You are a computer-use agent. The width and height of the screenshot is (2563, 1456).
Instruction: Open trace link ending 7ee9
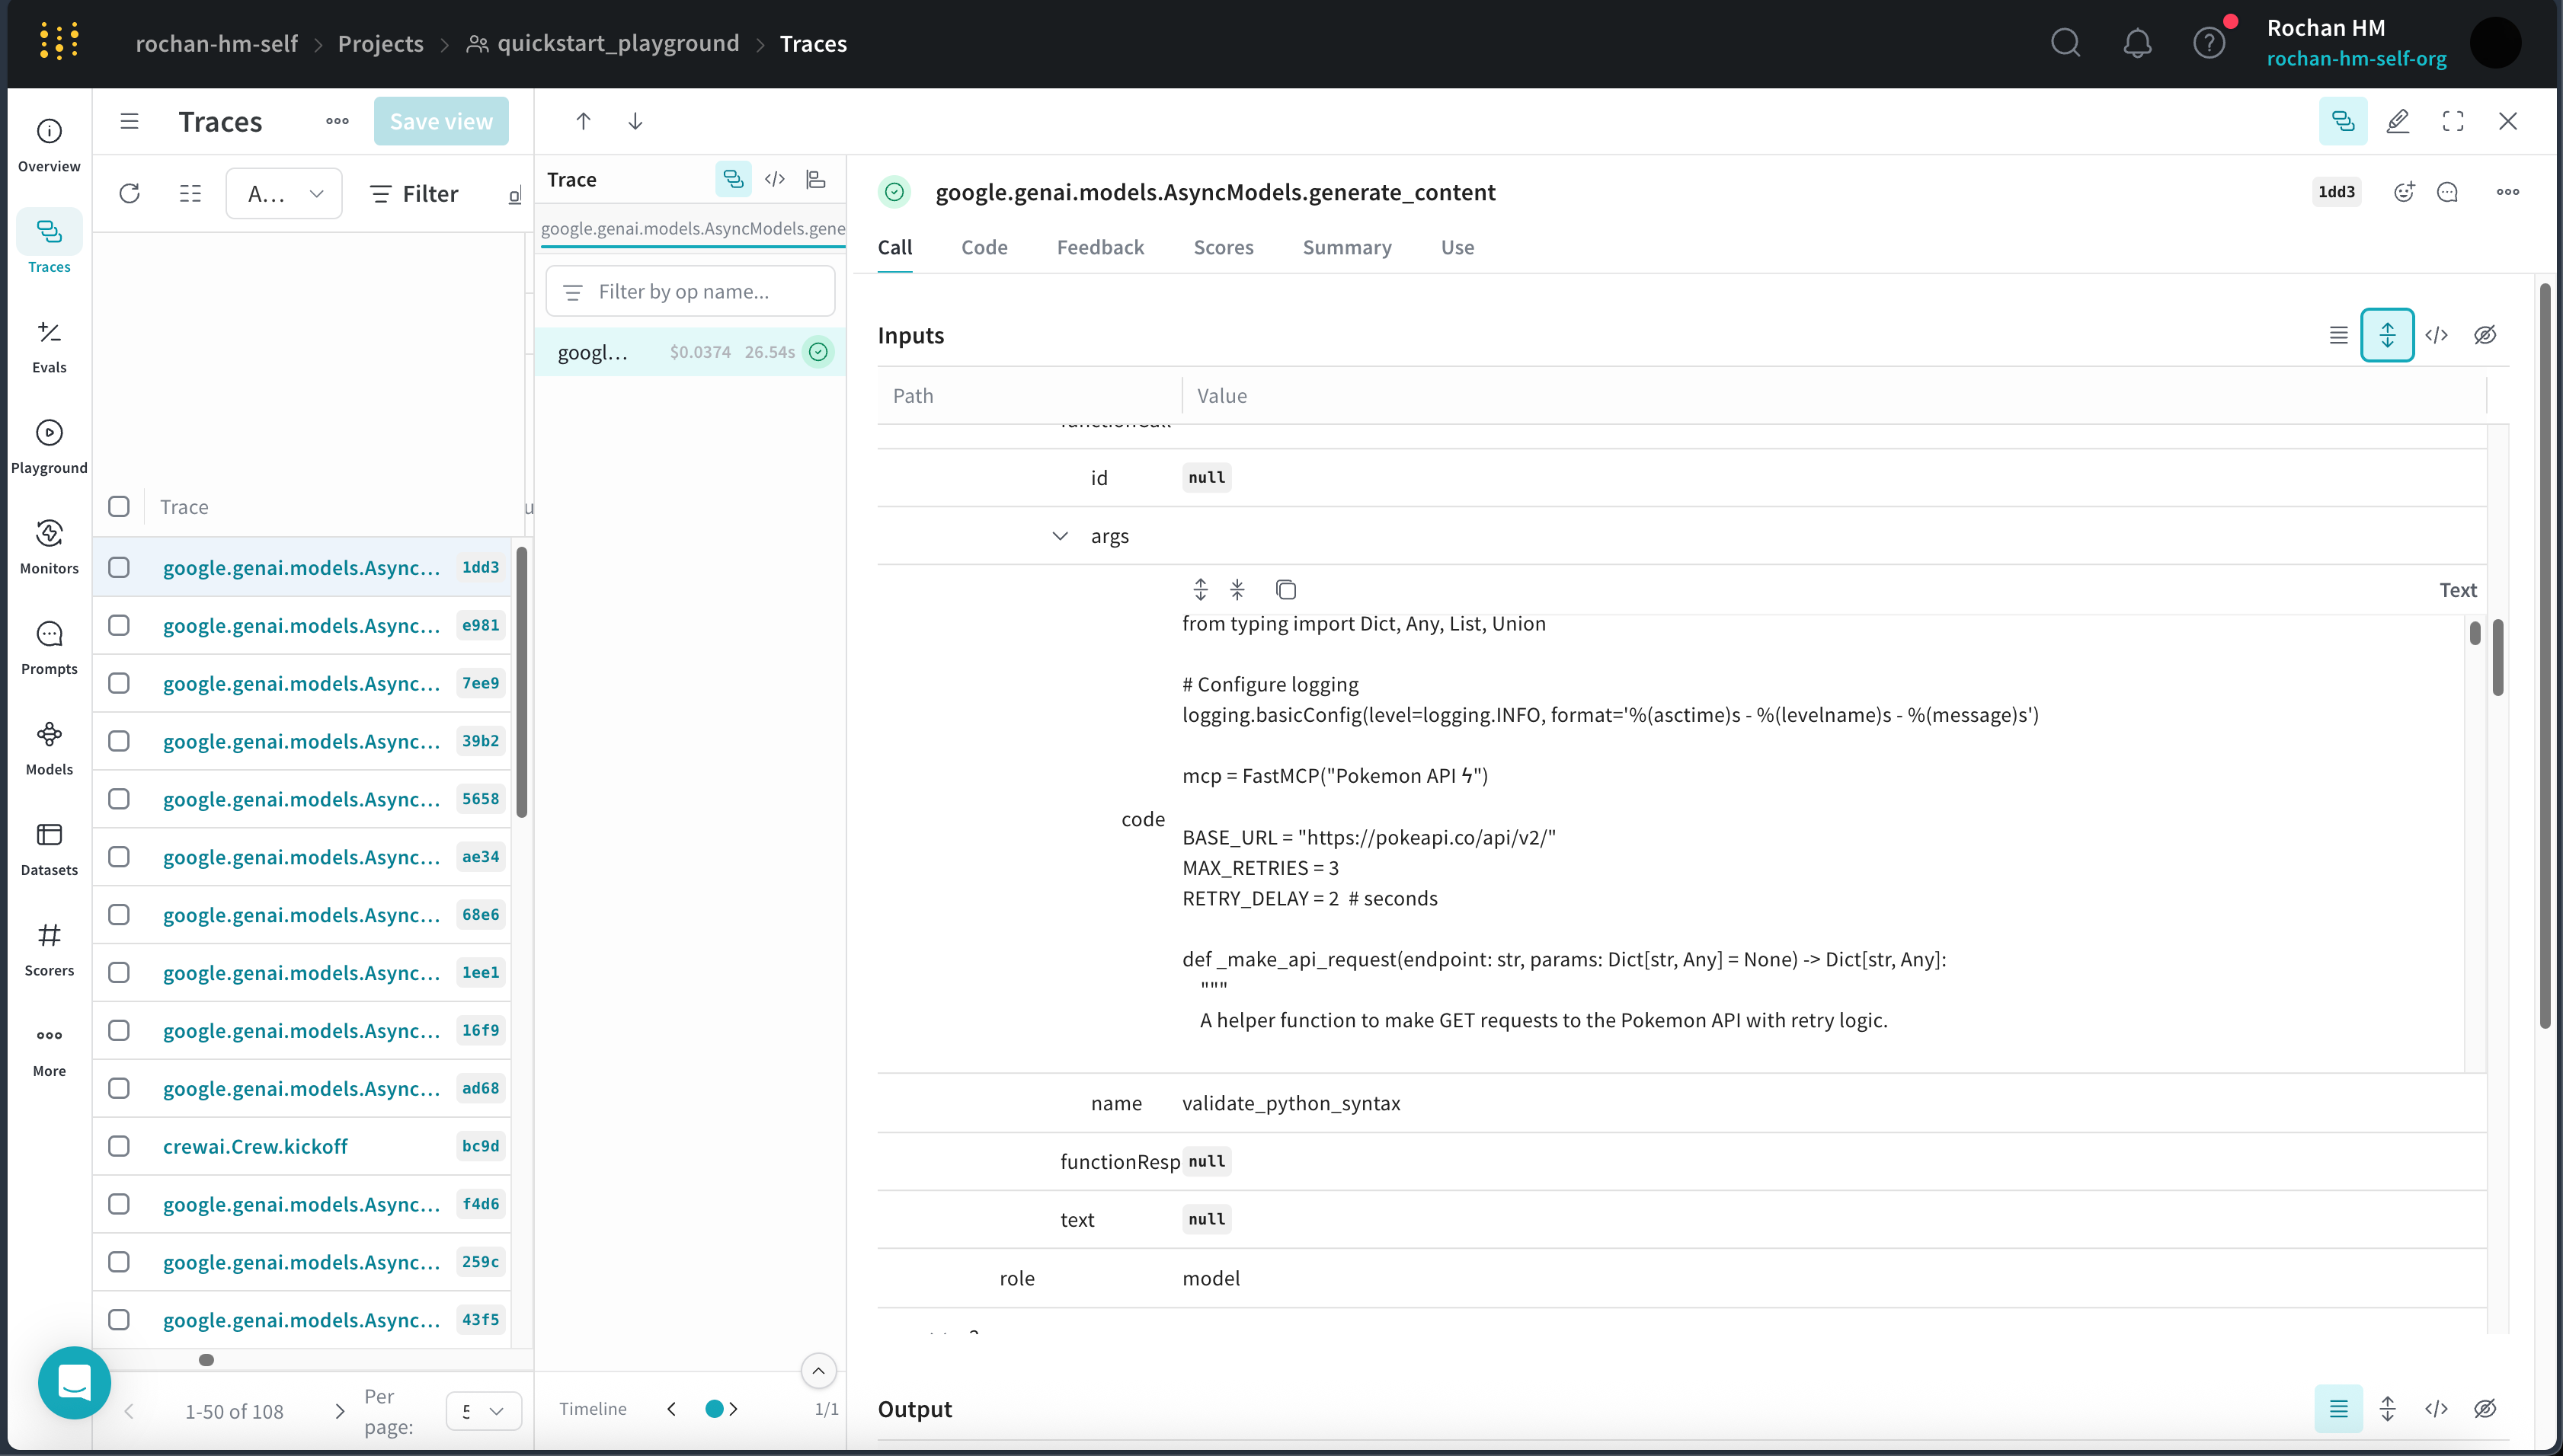301,683
